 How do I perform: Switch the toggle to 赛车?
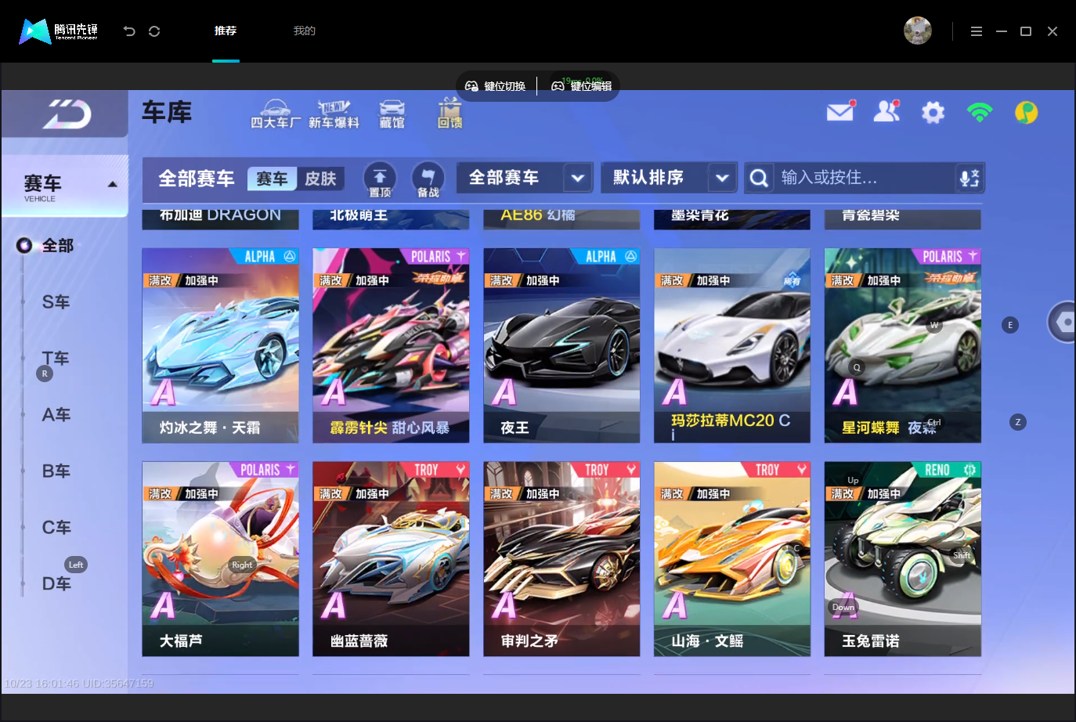coord(272,179)
